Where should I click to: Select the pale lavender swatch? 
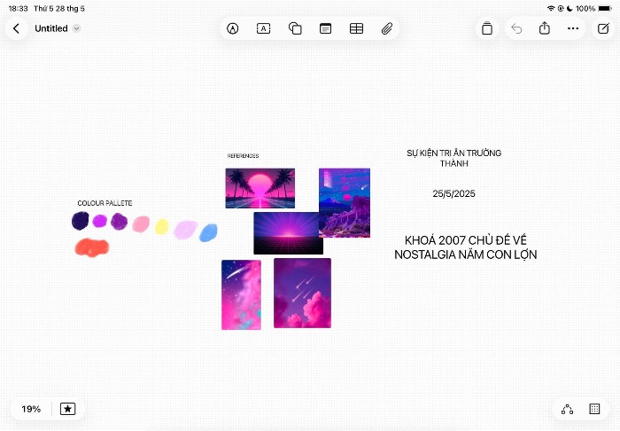click(185, 230)
